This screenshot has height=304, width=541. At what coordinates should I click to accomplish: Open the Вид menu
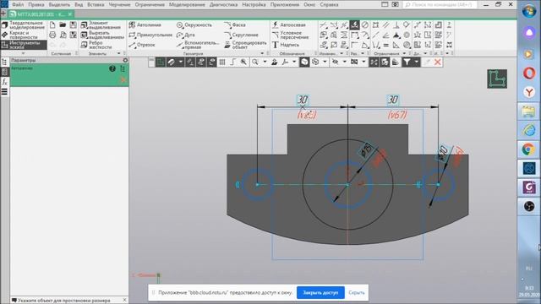[x=79, y=5]
